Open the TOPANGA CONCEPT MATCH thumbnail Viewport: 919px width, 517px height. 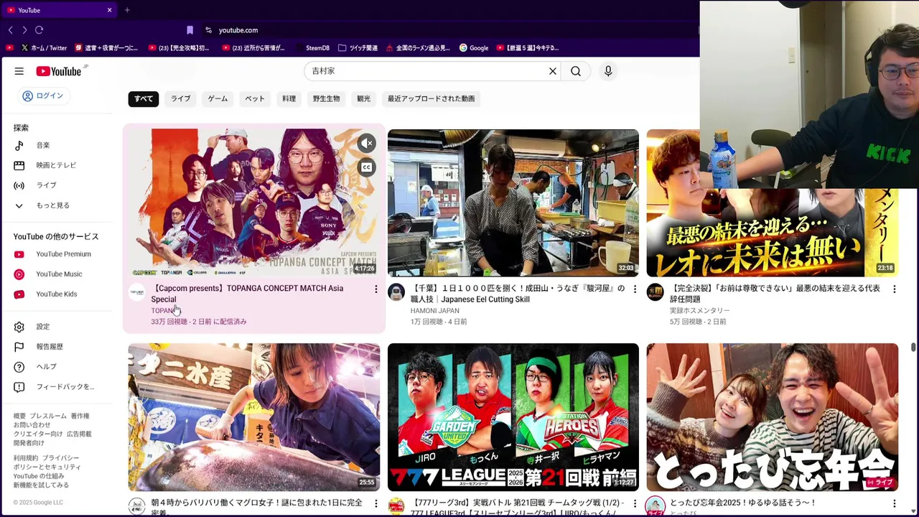pos(254,202)
